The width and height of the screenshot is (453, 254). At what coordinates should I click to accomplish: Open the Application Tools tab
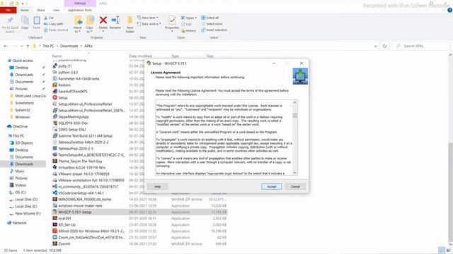80,10
